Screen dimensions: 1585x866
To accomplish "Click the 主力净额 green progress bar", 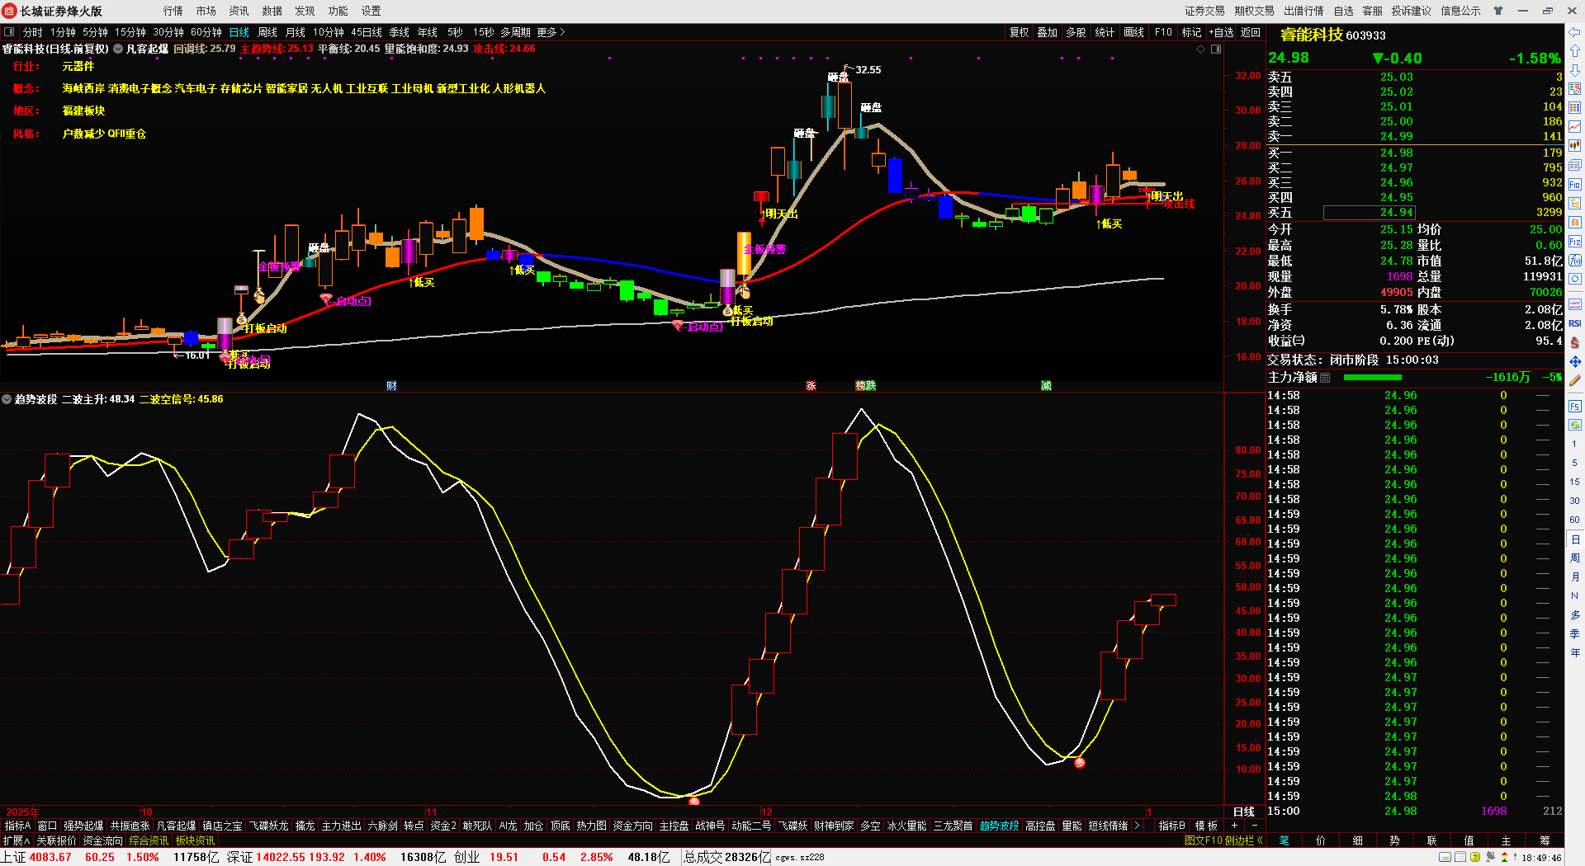I will tap(1372, 378).
